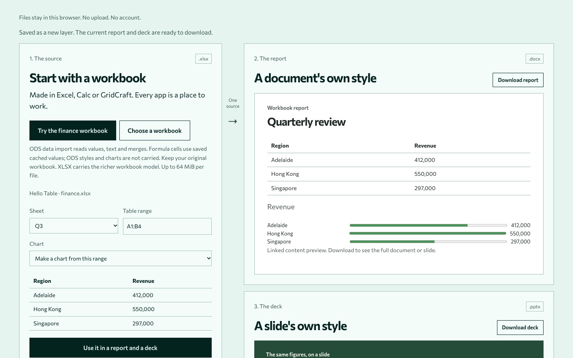Click the .docx badge in report panel
The width and height of the screenshot is (573, 358).
pyautogui.click(x=534, y=59)
